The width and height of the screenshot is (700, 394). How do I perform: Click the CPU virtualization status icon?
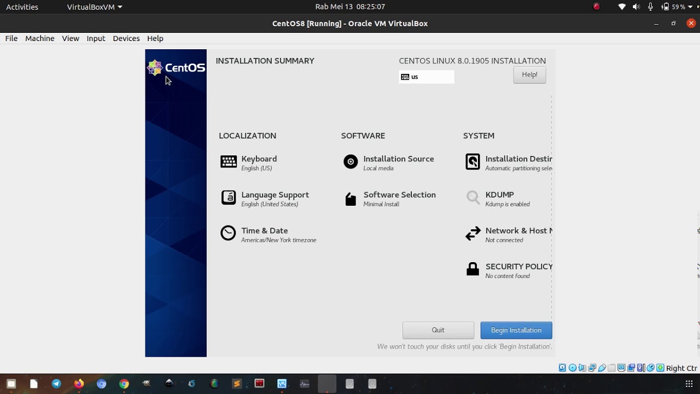tap(641, 368)
